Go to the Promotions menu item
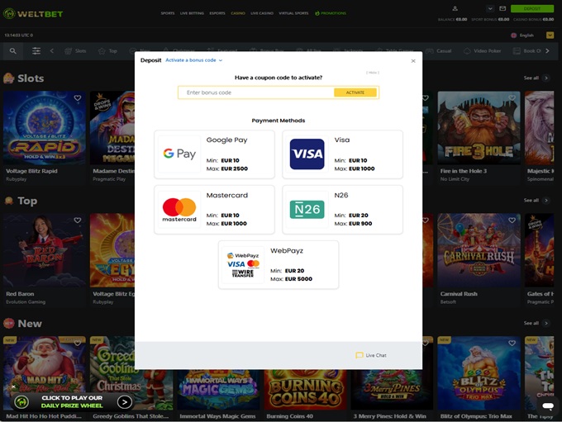Screen dimensions: 562x422 (x=331, y=13)
